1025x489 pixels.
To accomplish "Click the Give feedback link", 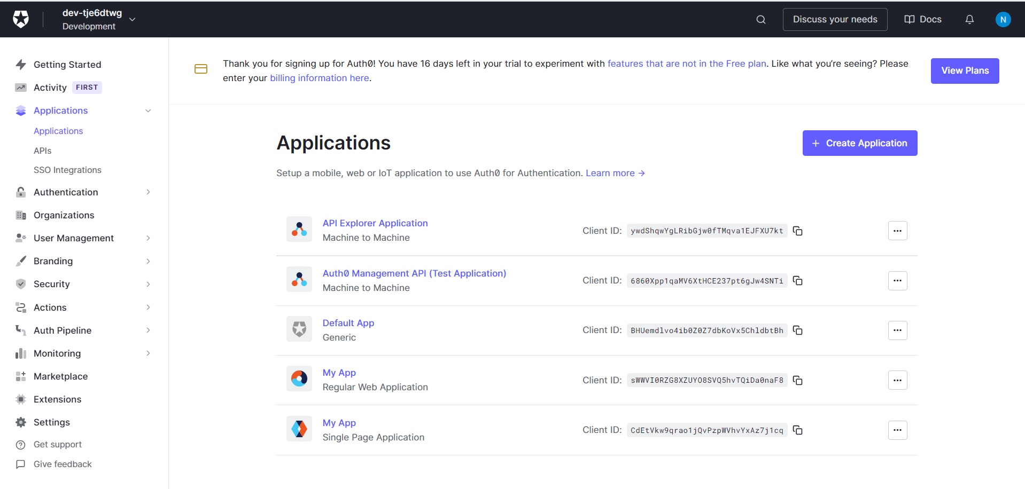I will click(63, 464).
